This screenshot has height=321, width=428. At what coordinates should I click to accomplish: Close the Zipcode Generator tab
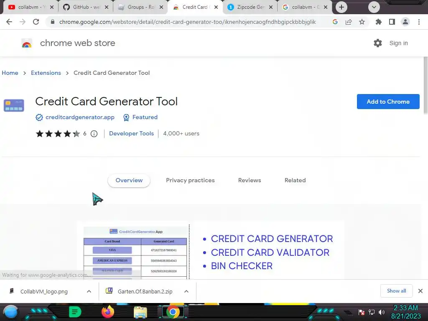pyautogui.click(x=270, y=7)
